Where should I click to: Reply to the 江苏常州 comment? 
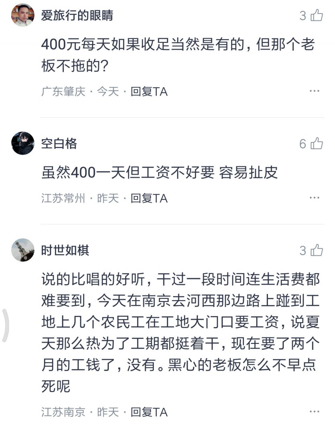pyautogui.click(x=149, y=199)
